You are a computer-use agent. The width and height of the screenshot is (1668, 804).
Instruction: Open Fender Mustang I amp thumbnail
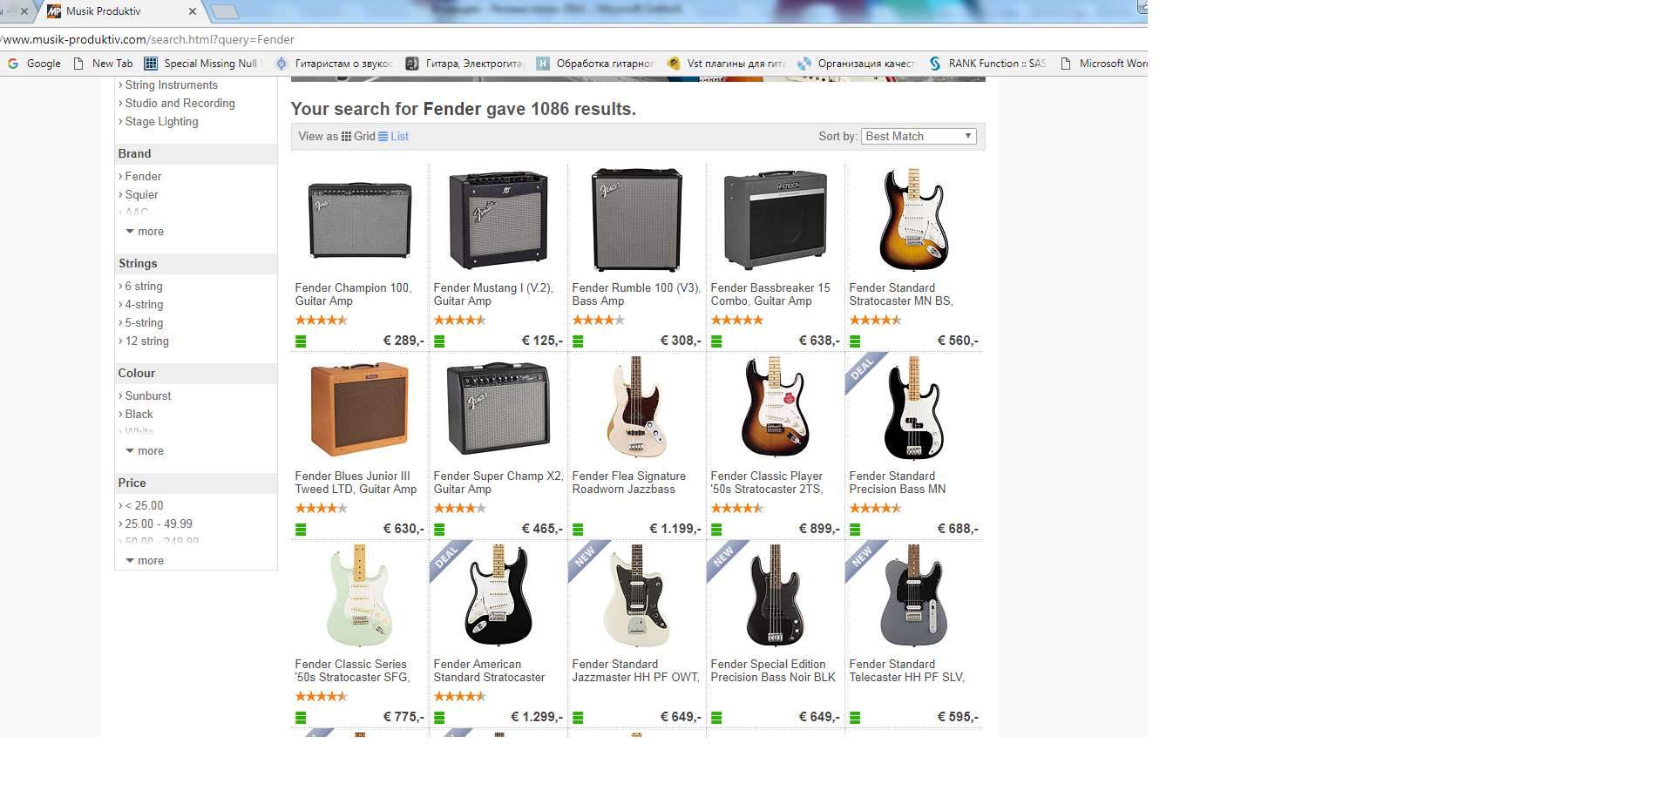(498, 220)
